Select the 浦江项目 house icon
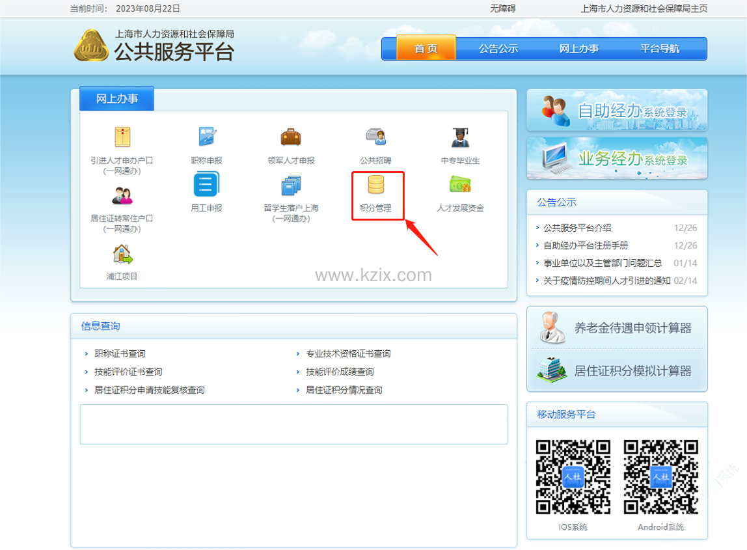 tap(122, 254)
